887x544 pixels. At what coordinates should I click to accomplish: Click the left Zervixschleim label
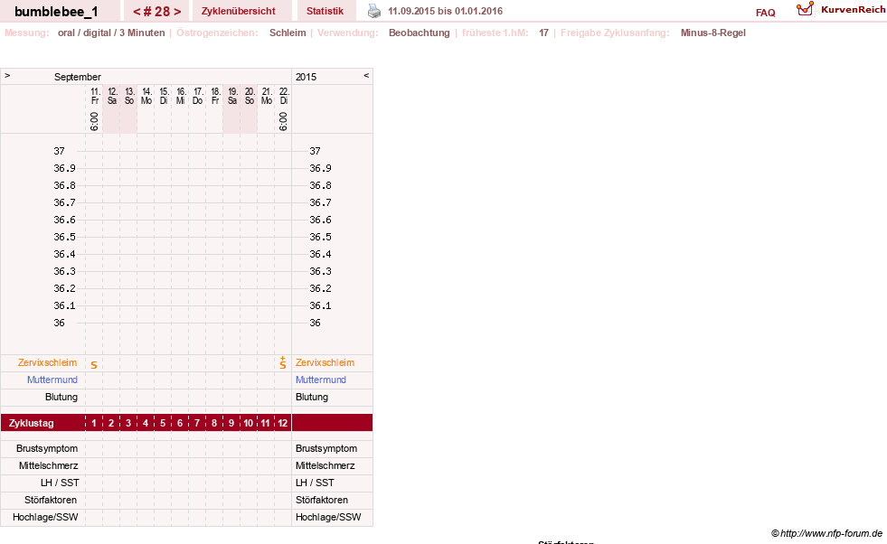47,362
